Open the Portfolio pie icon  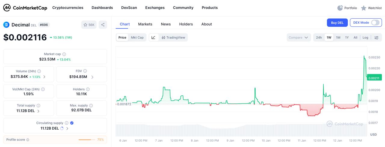340,8
